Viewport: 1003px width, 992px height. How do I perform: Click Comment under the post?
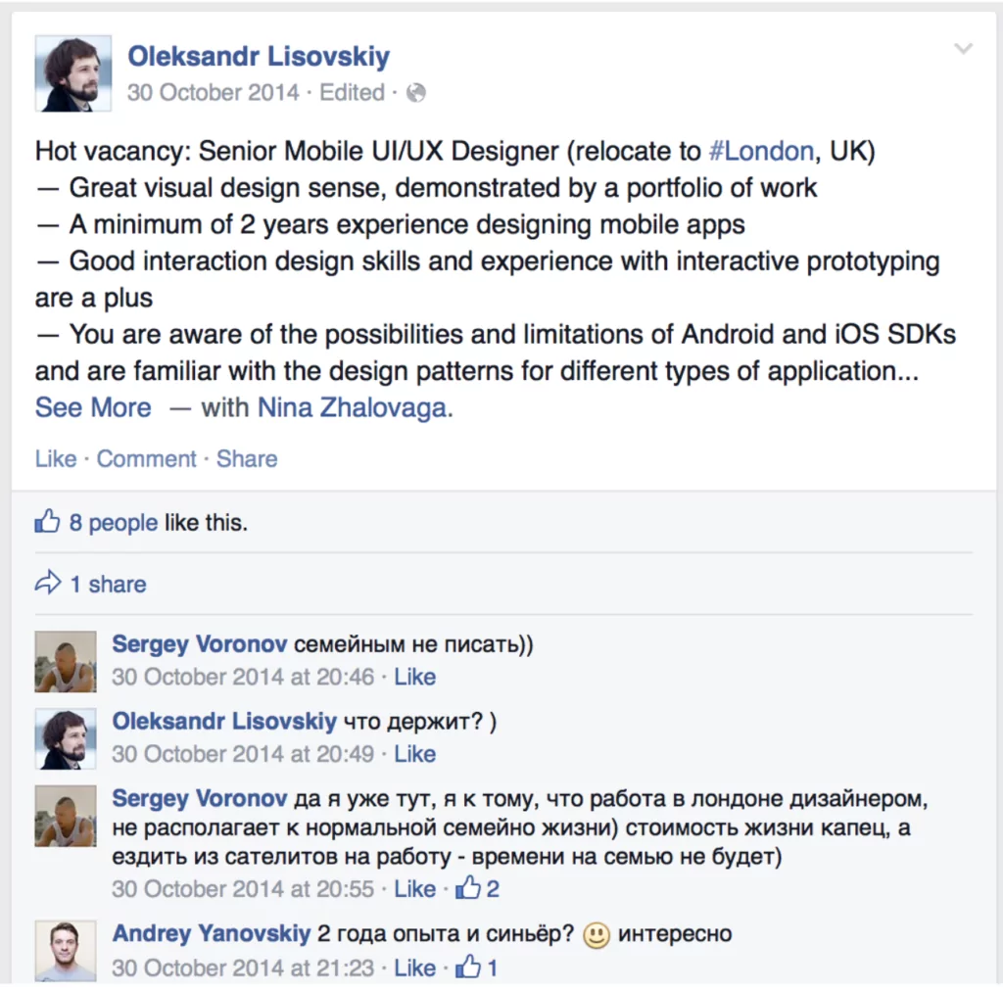coord(146,458)
